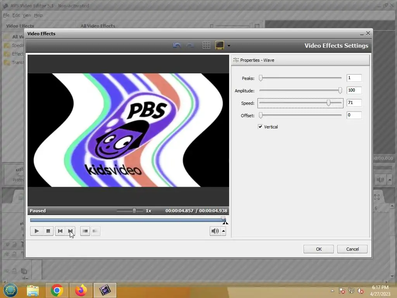Click the network tray icon
This screenshot has width=397, height=298.
pos(351,291)
